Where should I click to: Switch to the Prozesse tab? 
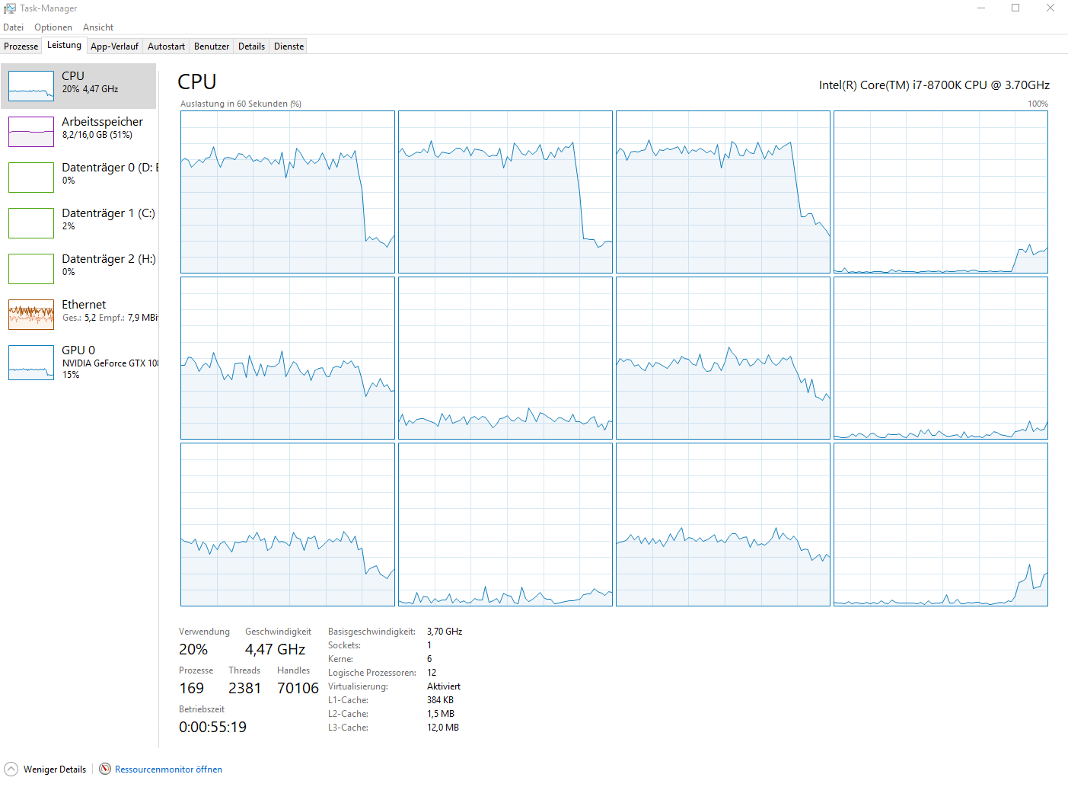21,46
